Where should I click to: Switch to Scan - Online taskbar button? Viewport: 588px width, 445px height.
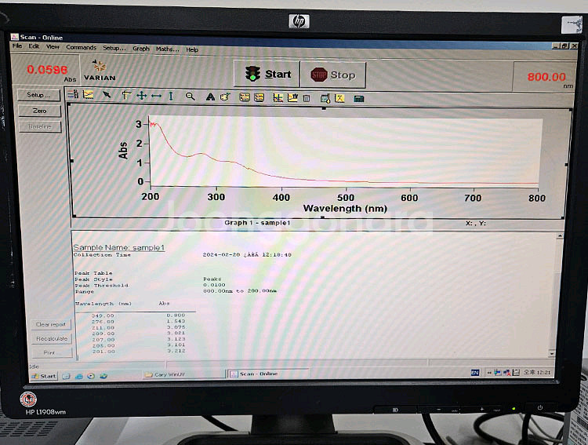pos(268,374)
